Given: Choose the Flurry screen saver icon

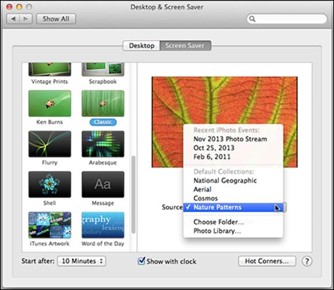Looking at the screenshot, I should [x=50, y=144].
